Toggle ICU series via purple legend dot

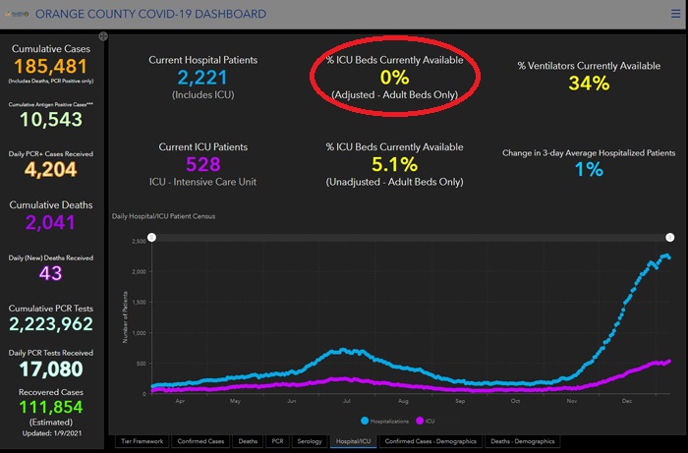tap(420, 421)
